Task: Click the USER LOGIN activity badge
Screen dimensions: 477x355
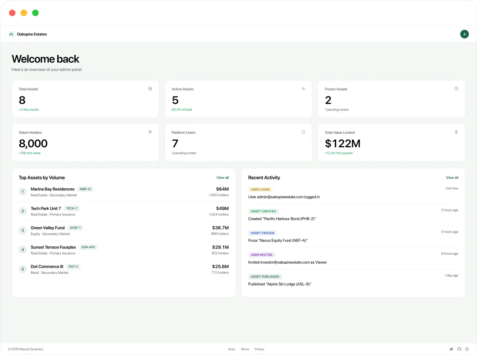Action: [260, 190]
